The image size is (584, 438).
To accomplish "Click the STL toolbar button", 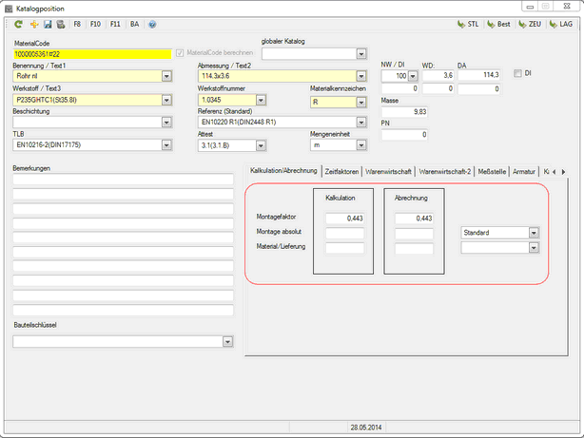I will coord(467,24).
